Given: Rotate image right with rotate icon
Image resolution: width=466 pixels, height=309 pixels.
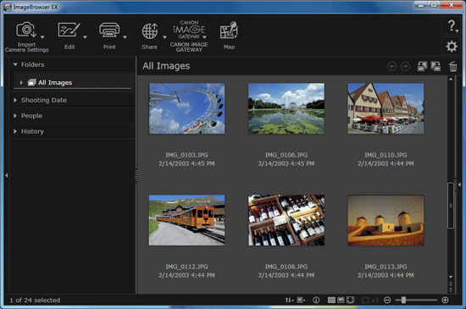Looking at the screenshot, I should tap(435, 66).
